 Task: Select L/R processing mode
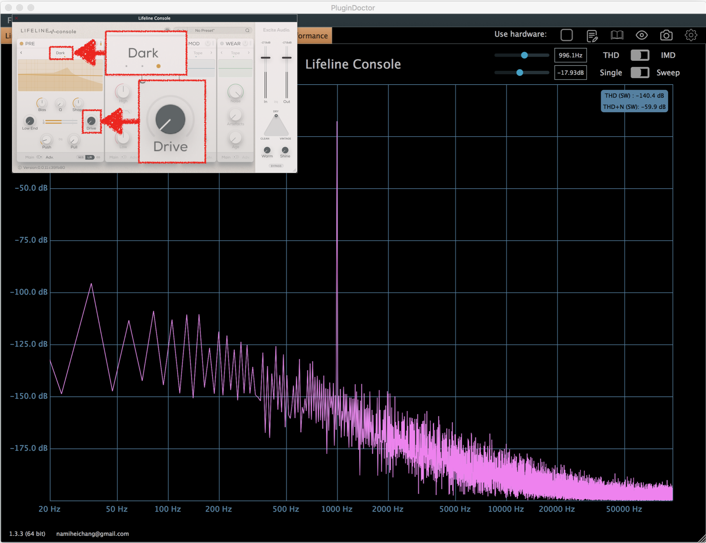pyautogui.click(x=90, y=157)
